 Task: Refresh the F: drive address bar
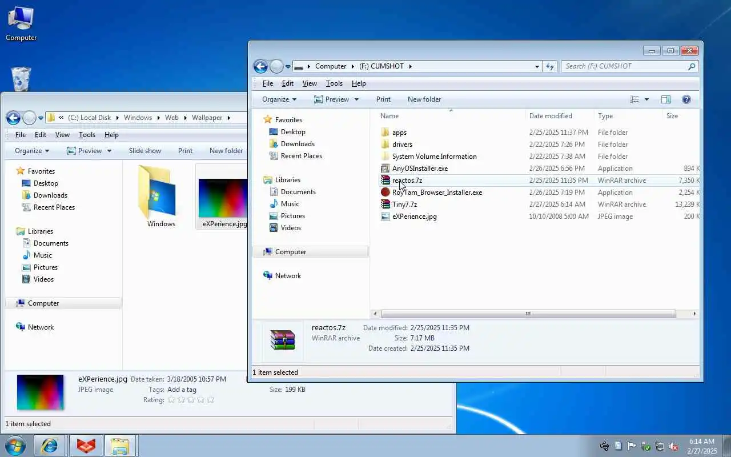[550, 66]
